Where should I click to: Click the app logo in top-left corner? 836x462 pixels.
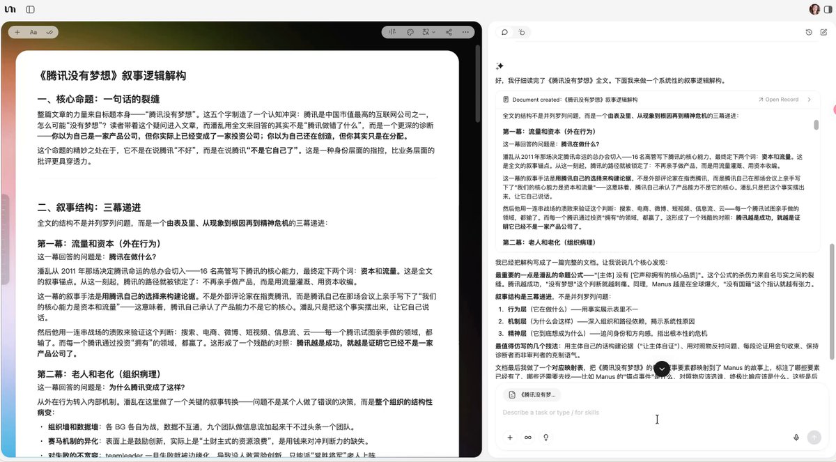(10, 10)
